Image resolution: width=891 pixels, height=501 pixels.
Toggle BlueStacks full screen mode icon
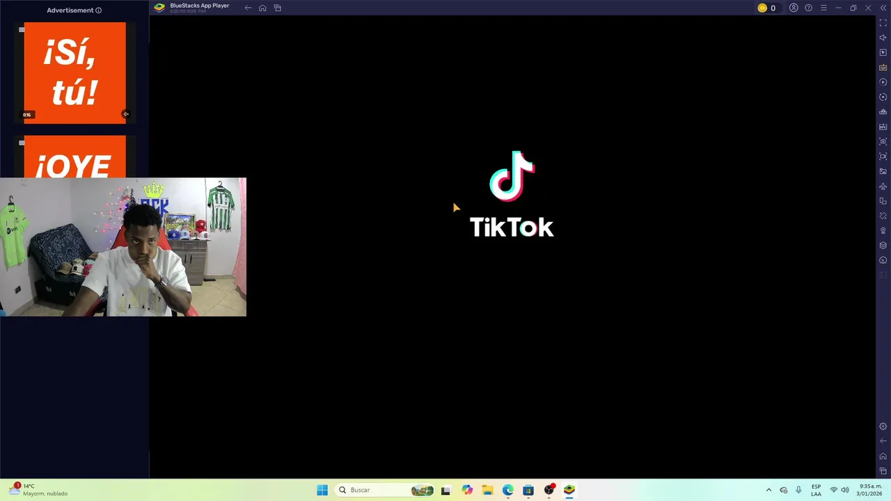(883, 23)
